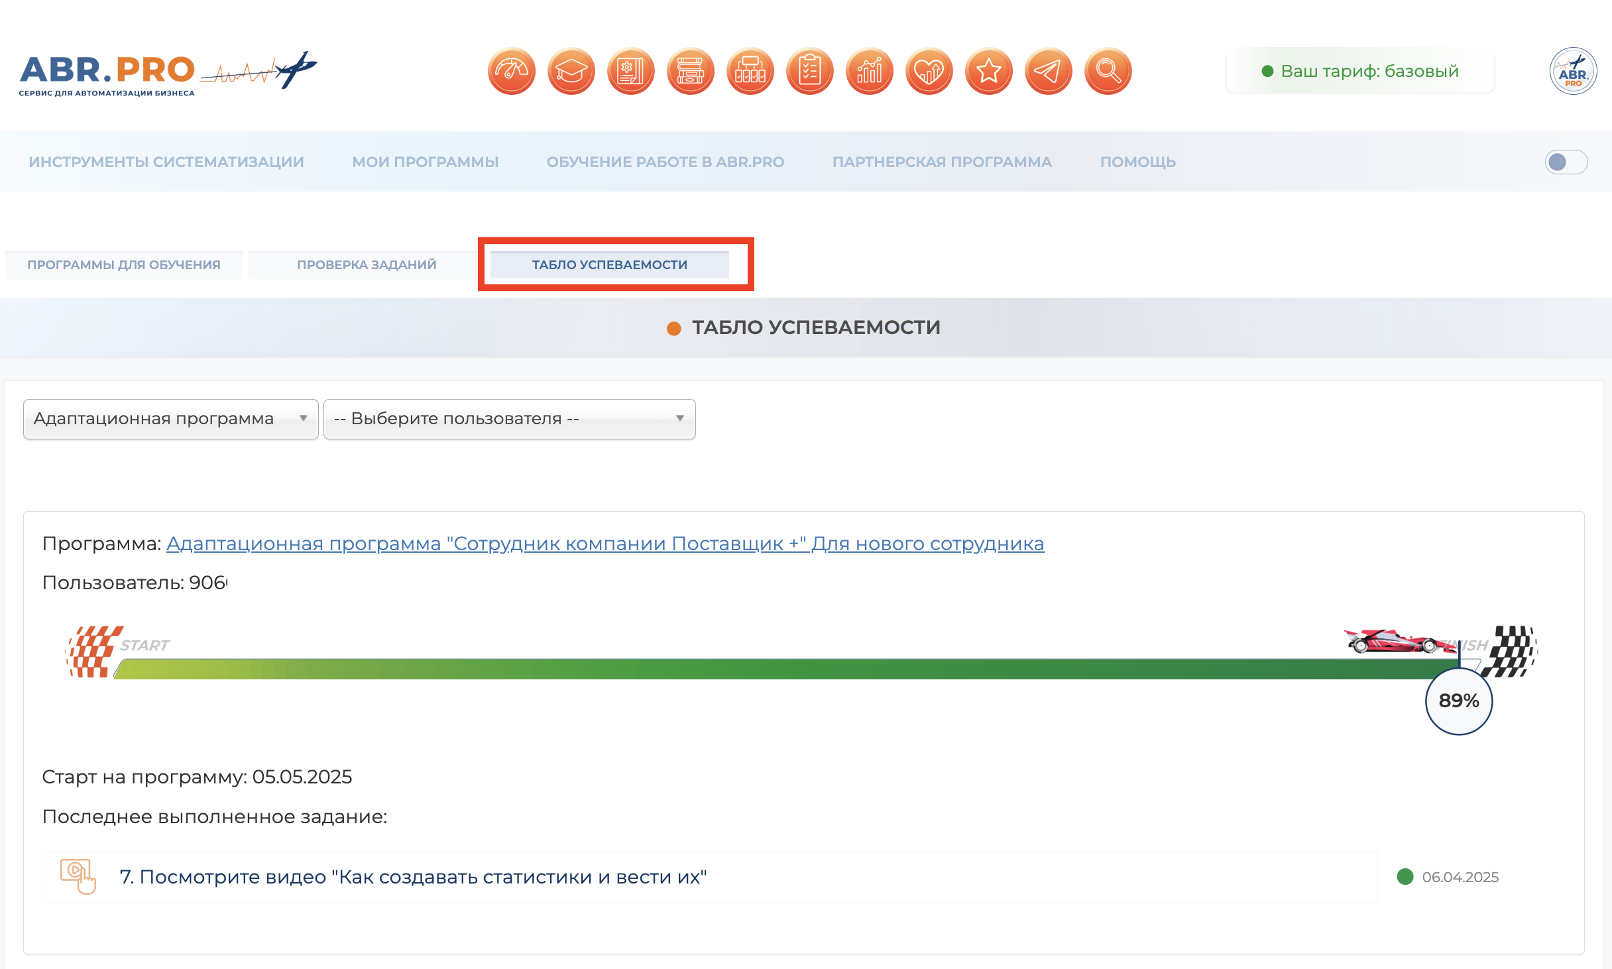Switch to Программы для обучения tab

pyautogui.click(x=124, y=264)
